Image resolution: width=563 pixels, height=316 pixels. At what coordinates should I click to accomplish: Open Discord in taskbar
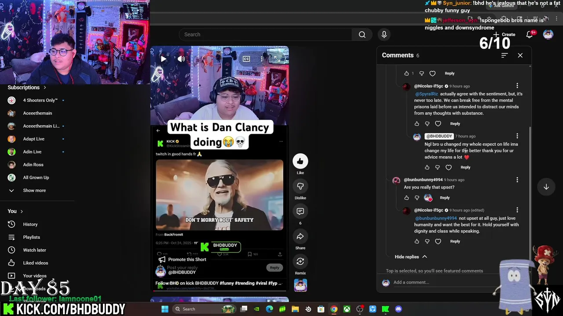point(398,309)
